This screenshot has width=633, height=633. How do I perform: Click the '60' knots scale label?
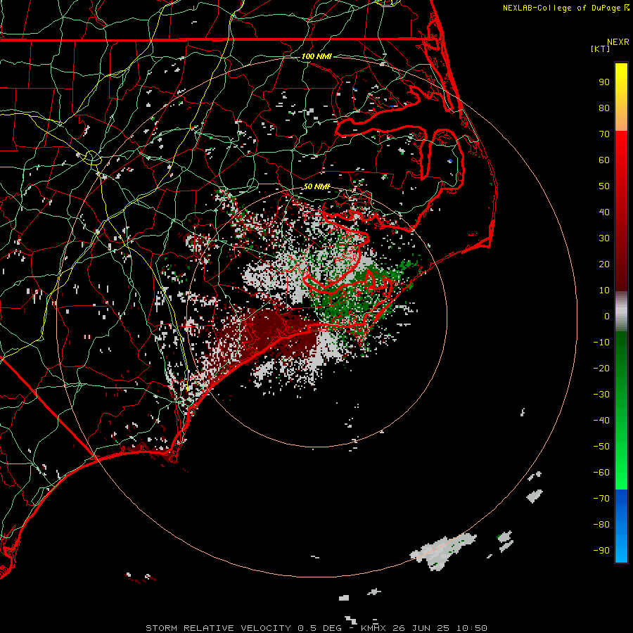point(604,160)
